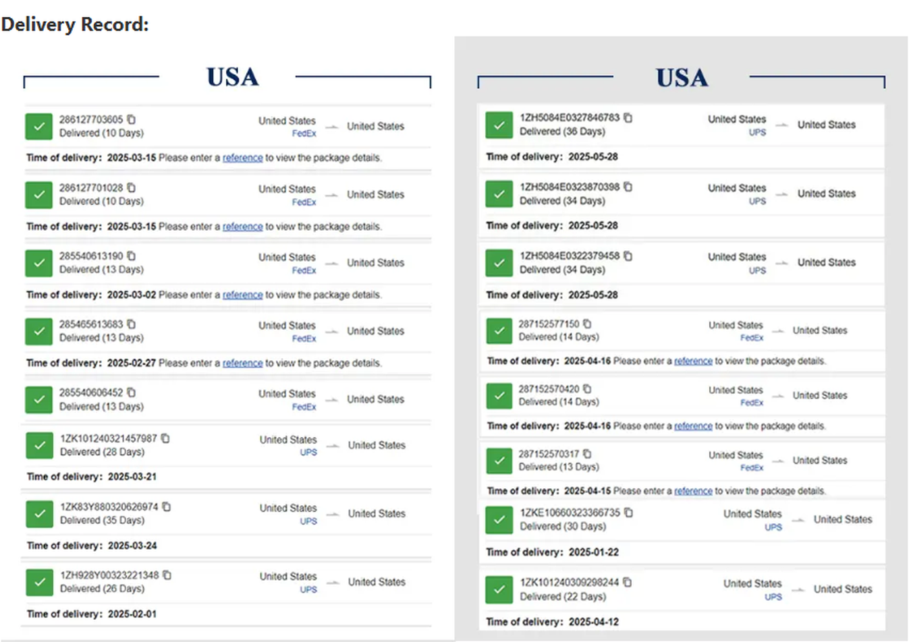Viewport: 911px width, 642px height.
Task: Copy tracking number 286127701028
Action: [132, 187]
